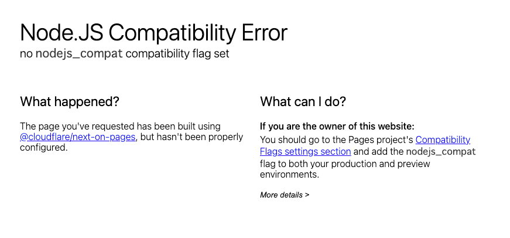Viewport: 510px width, 238px height.
Task: Click "The page you've requested has been built using"
Action: coord(121,126)
